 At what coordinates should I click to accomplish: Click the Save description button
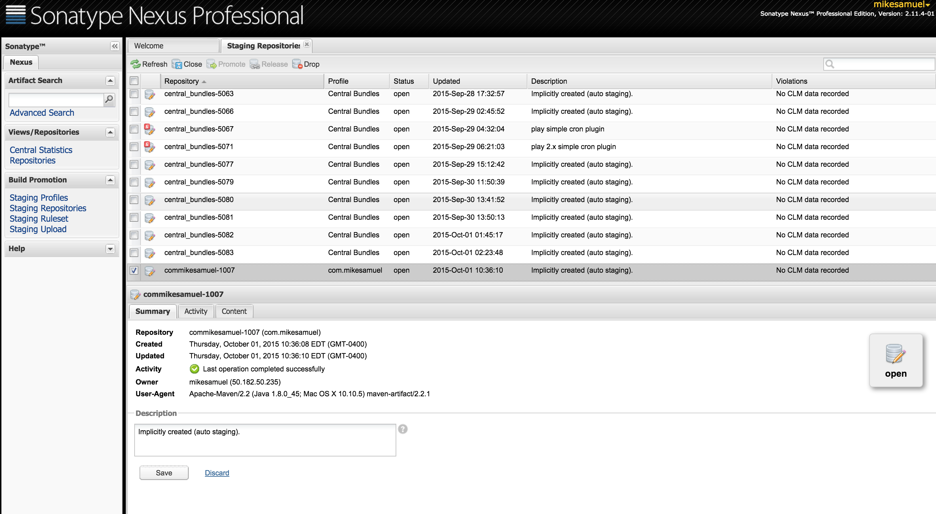click(x=164, y=473)
